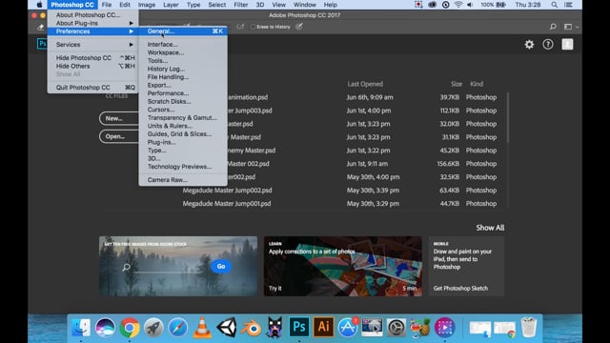The height and width of the screenshot is (343, 610).
Task: Open Workspace preferences
Action: pos(183,52)
